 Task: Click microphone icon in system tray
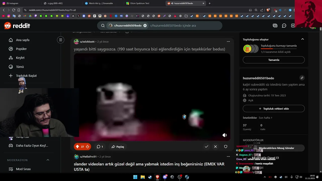(x=292, y=177)
